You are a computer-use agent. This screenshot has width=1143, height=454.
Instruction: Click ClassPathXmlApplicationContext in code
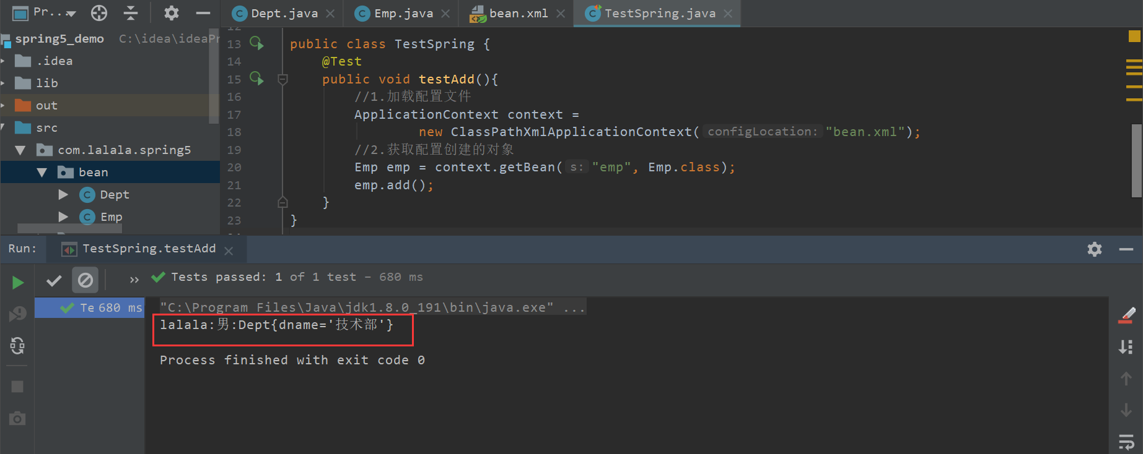tap(571, 132)
